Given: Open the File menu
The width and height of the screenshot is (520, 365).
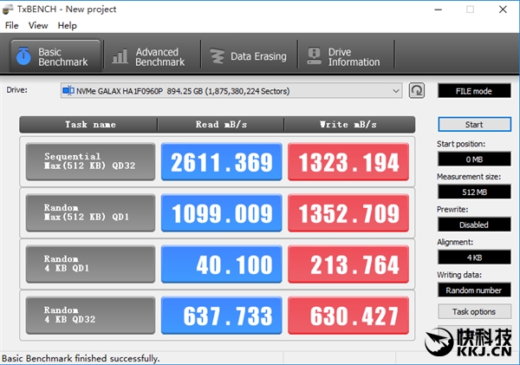Looking at the screenshot, I should 11,26.
